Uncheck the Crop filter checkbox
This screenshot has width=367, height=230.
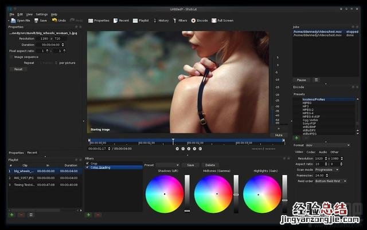point(87,164)
